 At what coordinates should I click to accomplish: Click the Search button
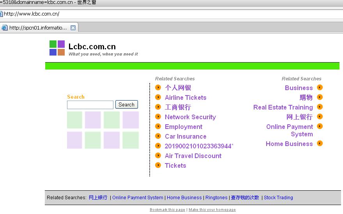(126, 104)
